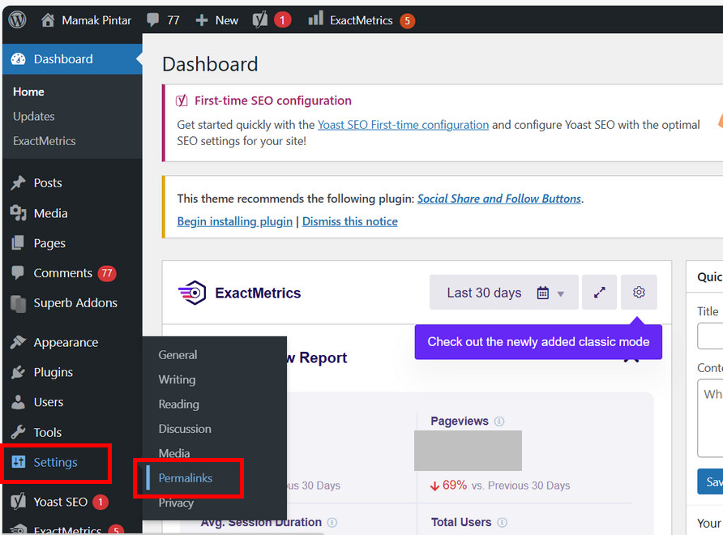Image resolution: width=723 pixels, height=535 pixels.
Task: Open Mamak Pintar site name link
Action: point(96,20)
